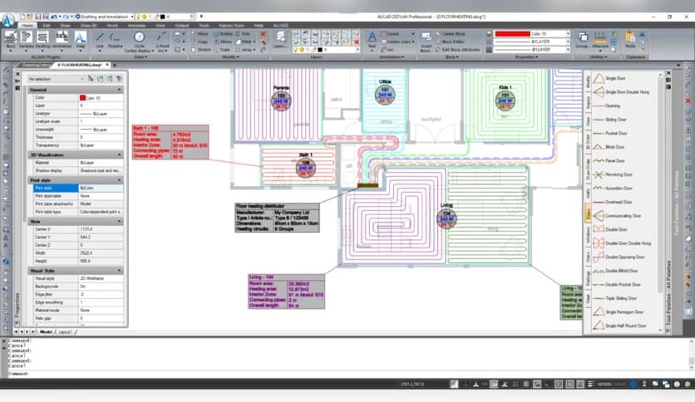695x402 pixels.
Task: Collapse the View section in Properties
Action: [x=119, y=221]
